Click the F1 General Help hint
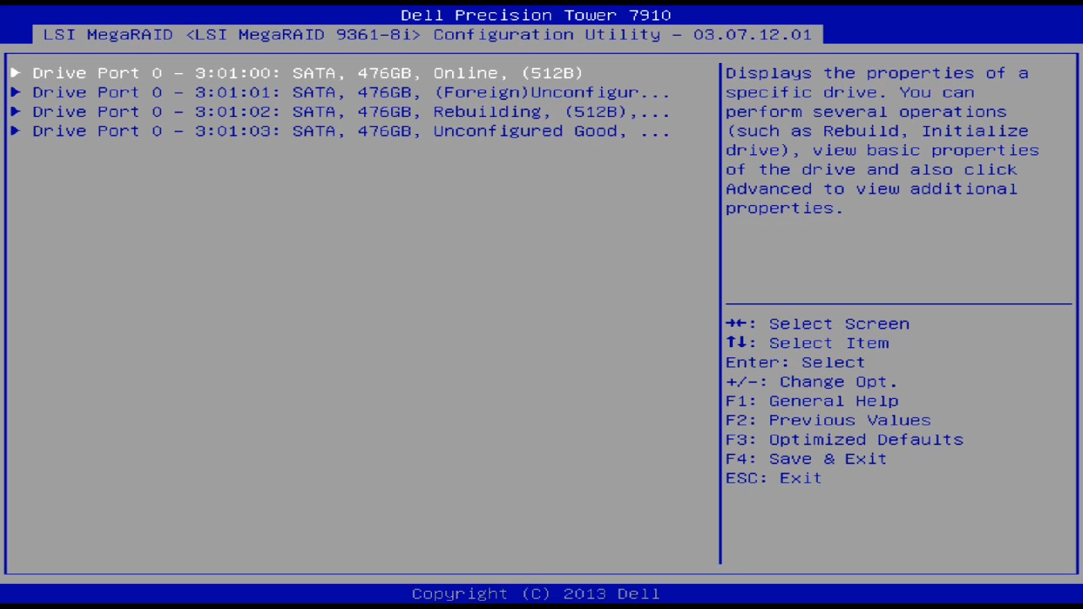The width and height of the screenshot is (1083, 609). 811,401
